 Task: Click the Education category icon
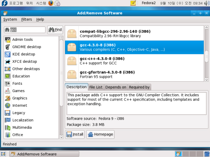pos(7,76)
